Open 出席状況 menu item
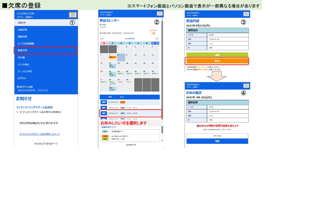The height and width of the screenshot is (201, 325). click(22, 30)
